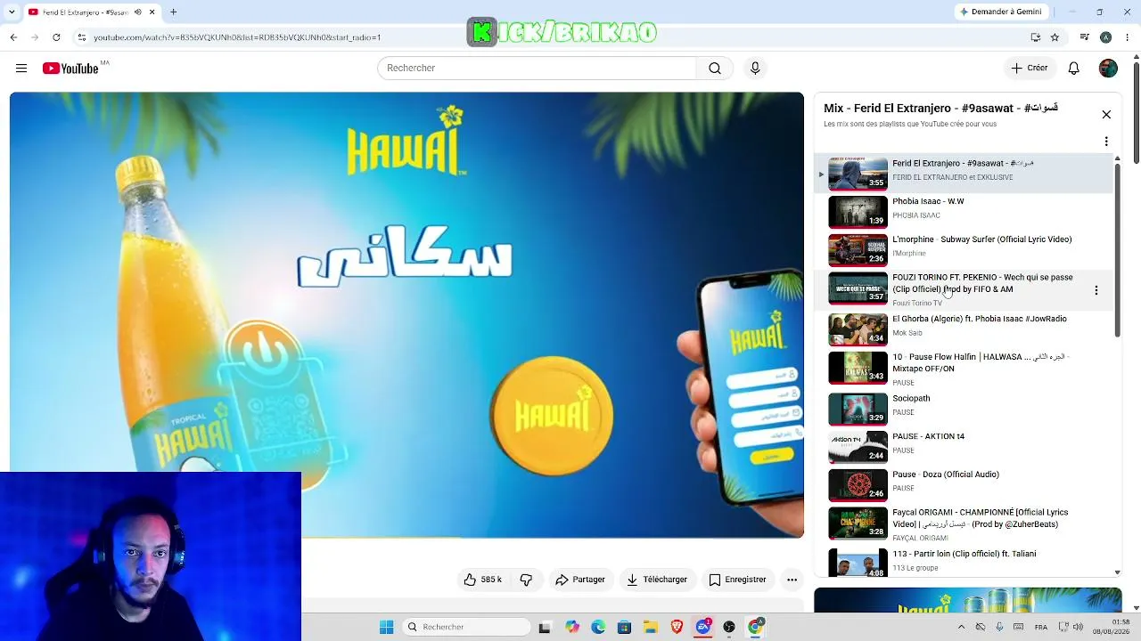
Task: Play Faycal ORIGAMI - CHAMPIONNÉ lyrics video
Action: 965,524
